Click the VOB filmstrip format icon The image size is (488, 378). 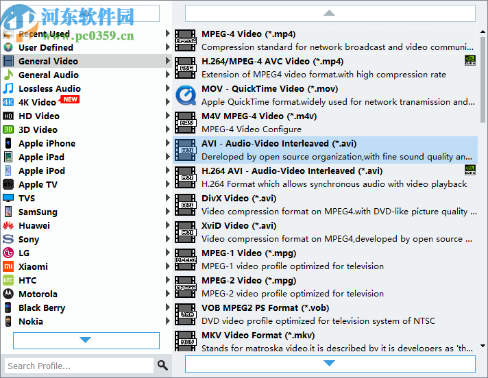click(186, 314)
